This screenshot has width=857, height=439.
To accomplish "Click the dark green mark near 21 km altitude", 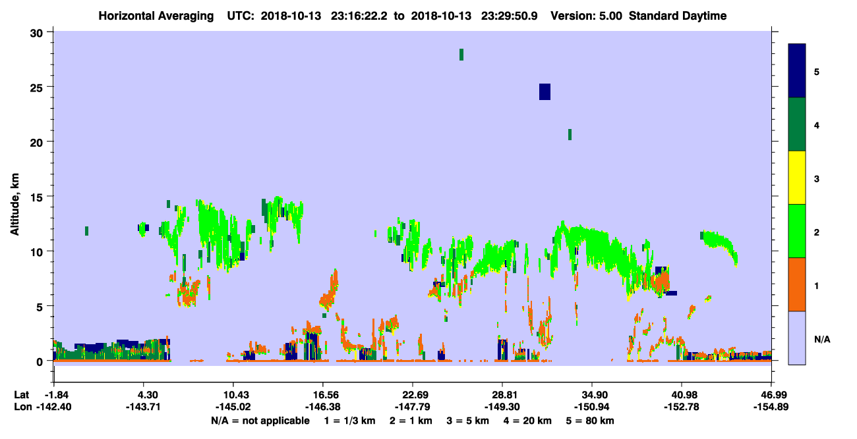I will 570,134.
